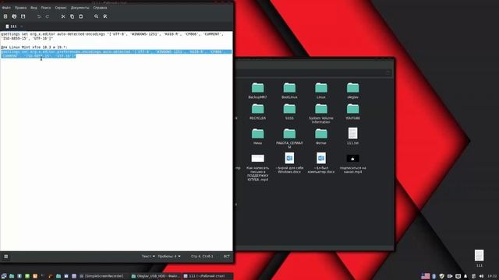Open the Документы menu

pyautogui.click(x=80, y=8)
